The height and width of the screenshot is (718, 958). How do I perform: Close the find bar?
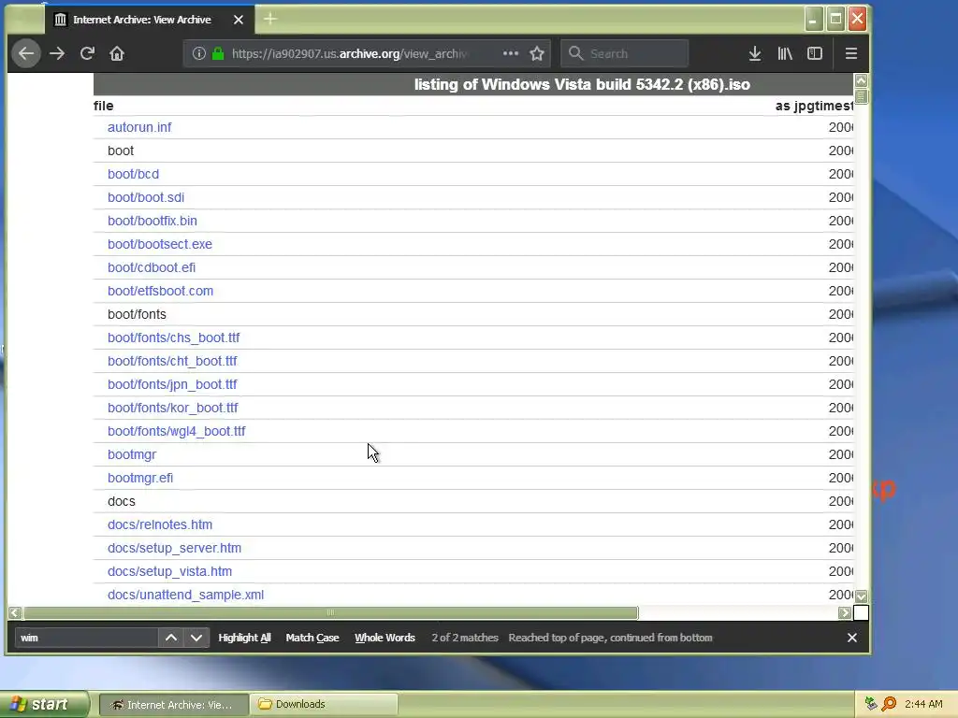[x=852, y=638]
